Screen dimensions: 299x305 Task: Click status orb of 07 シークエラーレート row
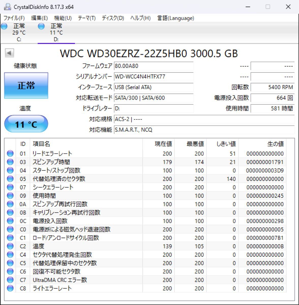point(10,187)
